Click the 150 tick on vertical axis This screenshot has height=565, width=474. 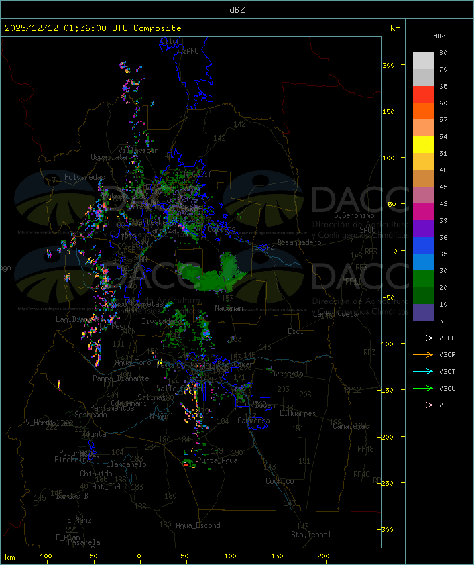(388, 111)
